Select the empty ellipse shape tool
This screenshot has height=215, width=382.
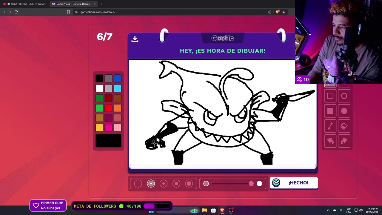tap(344, 96)
